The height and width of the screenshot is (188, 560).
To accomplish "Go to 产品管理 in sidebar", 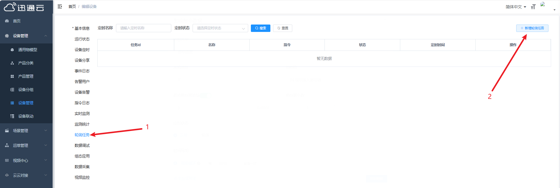I will [x=26, y=76].
